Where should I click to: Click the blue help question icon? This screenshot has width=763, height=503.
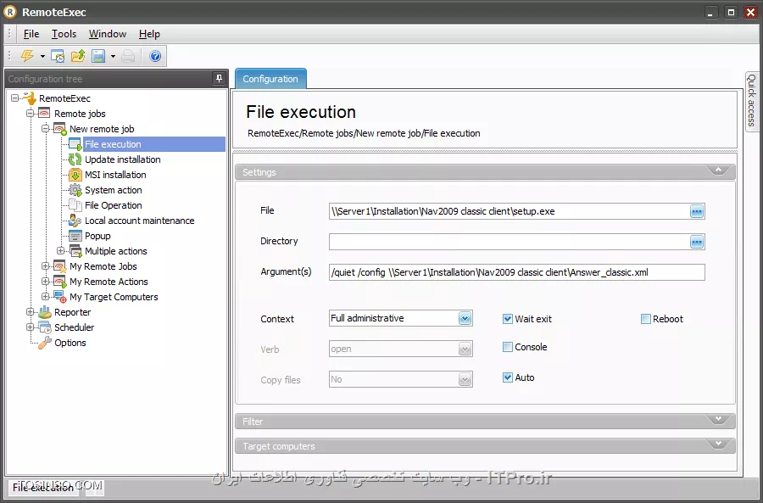point(155,56)
